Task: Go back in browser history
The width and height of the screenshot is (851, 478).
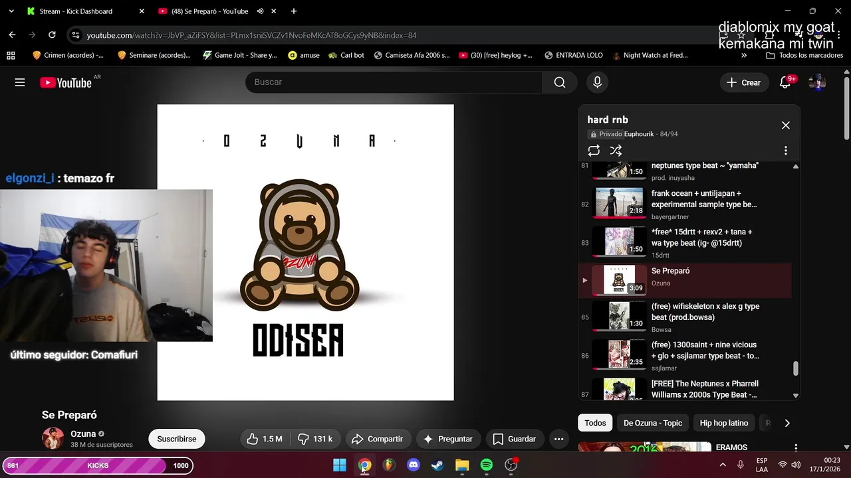Action: [12, 35]
